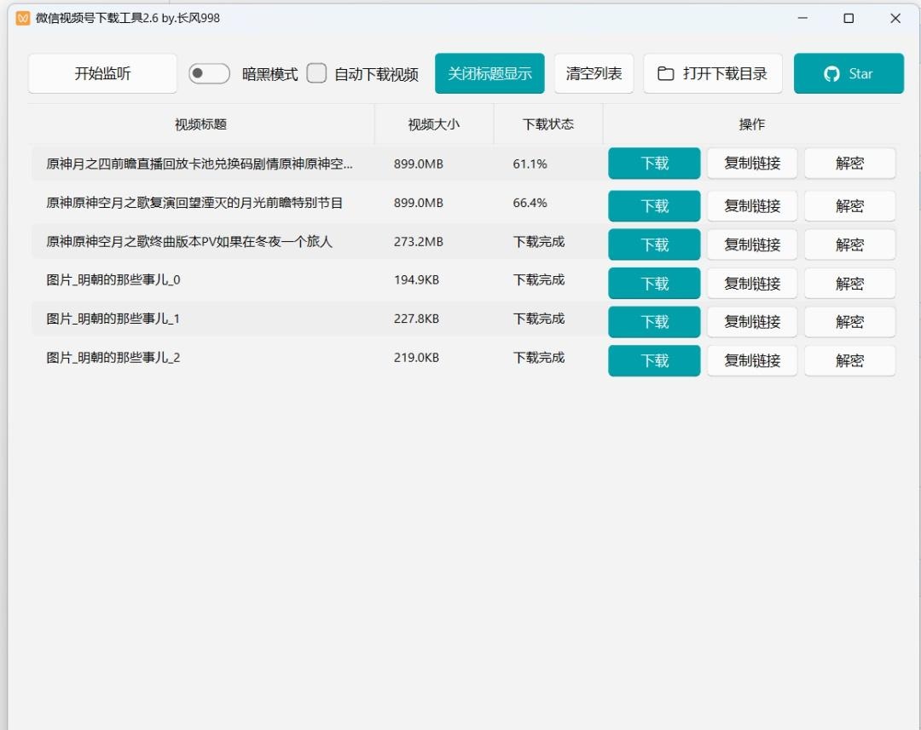
Task: Decrypt the 复演回望湮灭的月光 row
Action: click(x=849, y=206)
